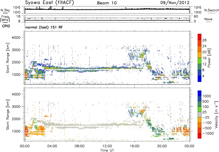Click the '08:00' time axis tick

[80, 146]
